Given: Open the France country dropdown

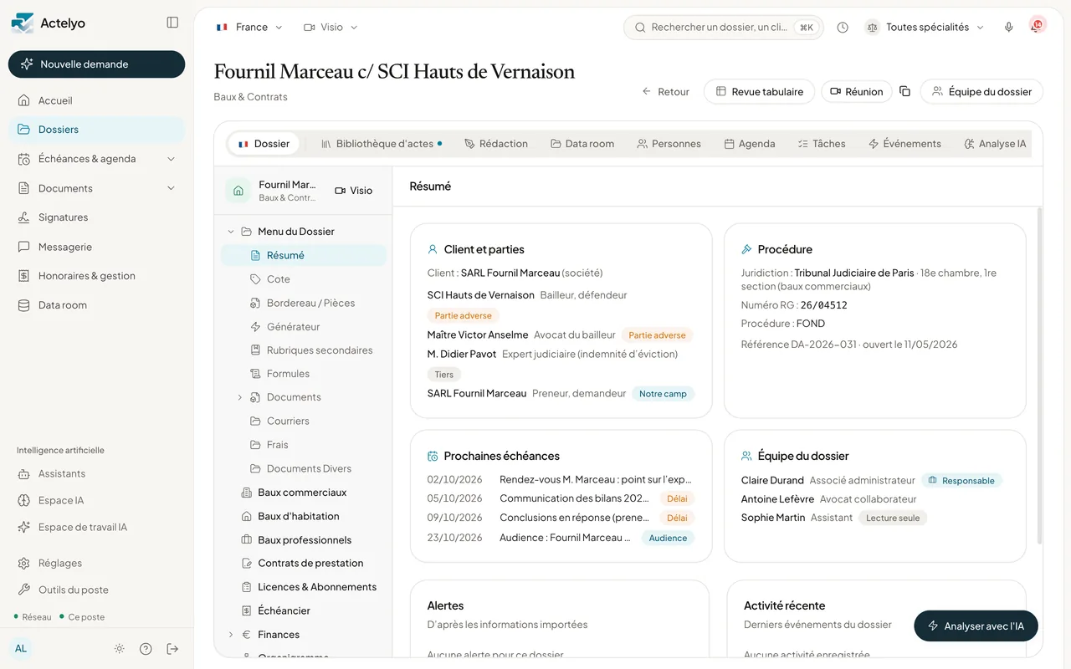Looking at the screenshot, I should 249,28.
